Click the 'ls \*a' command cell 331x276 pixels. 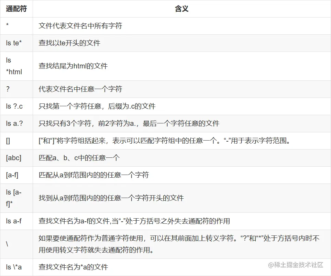pos(16,267)
